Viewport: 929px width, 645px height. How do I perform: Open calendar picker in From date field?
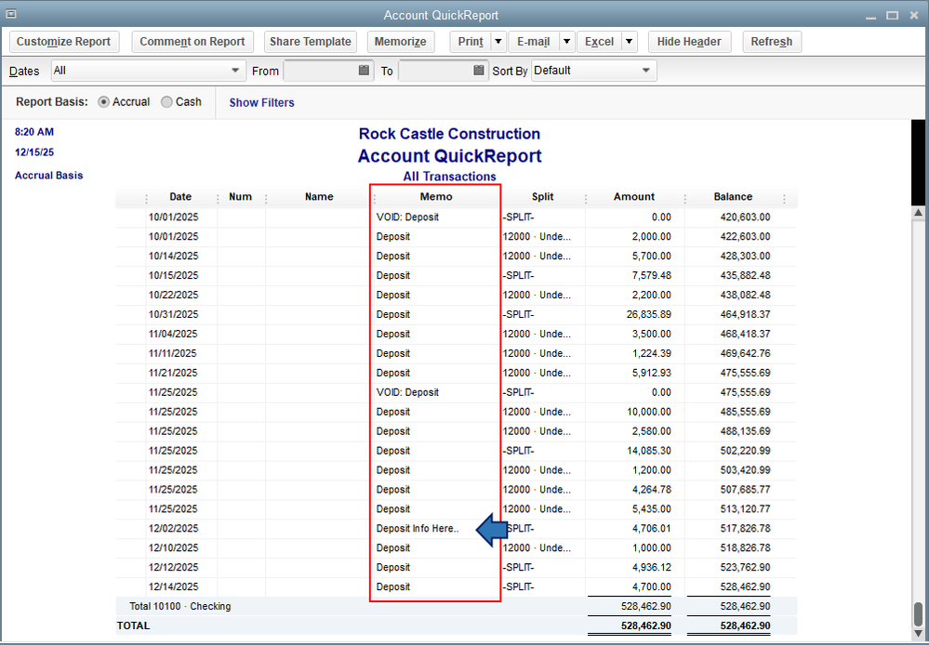pos(365,71)
